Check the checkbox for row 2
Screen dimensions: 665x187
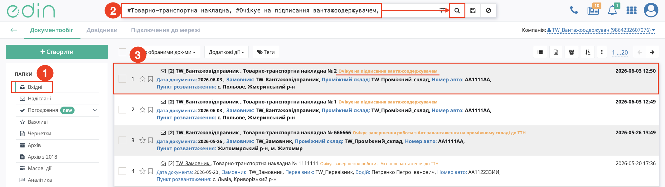(123, 110)
